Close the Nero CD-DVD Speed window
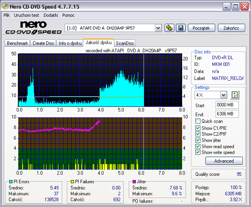This screenshot has width=251, height=207. 245,7
